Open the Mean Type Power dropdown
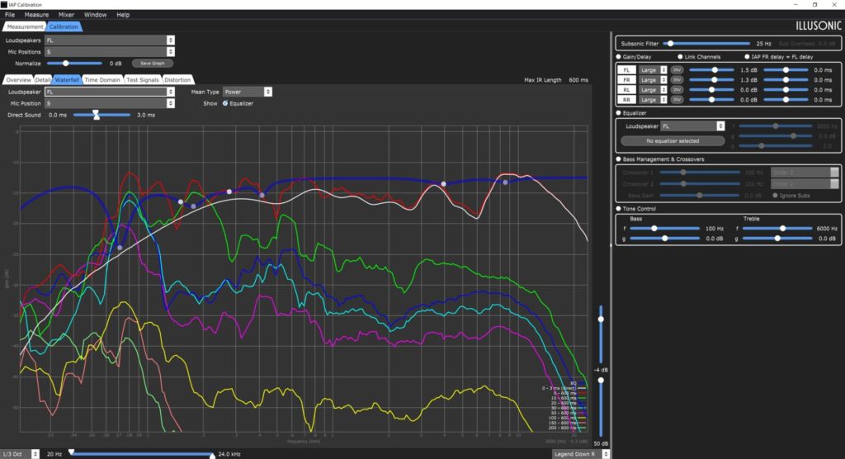The width and height of the screenshot is (845, 459). point(248,92)
